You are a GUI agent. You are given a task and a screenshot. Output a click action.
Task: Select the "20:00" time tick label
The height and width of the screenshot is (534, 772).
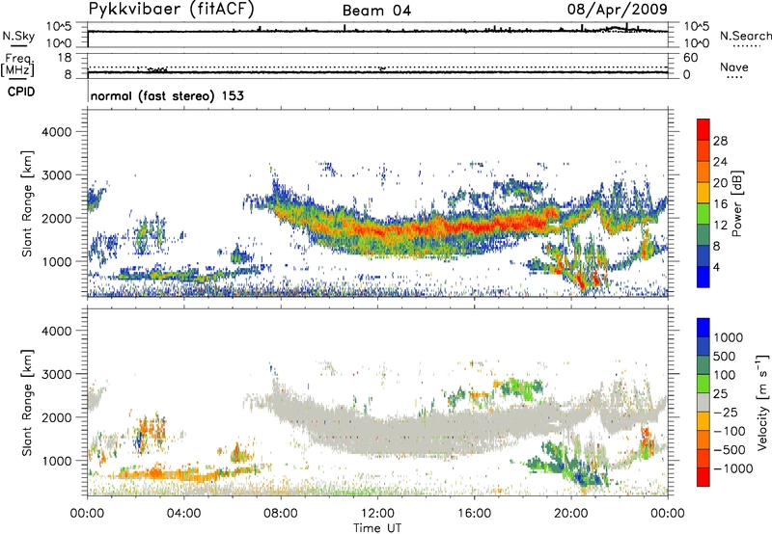[x=570, y=514]
